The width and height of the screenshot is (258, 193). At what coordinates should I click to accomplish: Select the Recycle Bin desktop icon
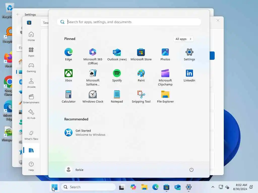click(x=7, y=11)
